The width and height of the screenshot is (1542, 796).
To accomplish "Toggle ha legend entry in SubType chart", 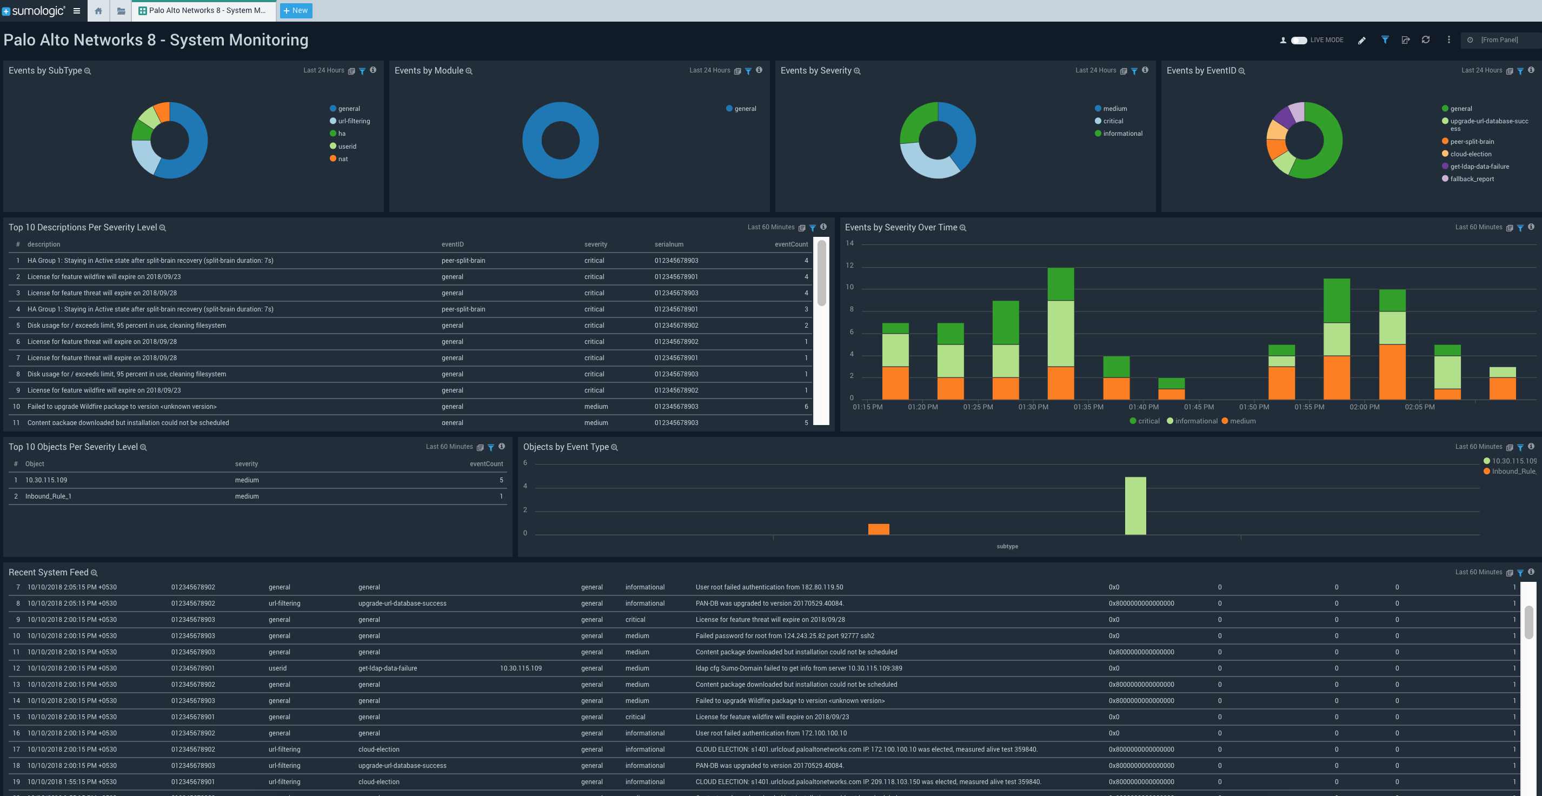I will click(x=337, y=134).
